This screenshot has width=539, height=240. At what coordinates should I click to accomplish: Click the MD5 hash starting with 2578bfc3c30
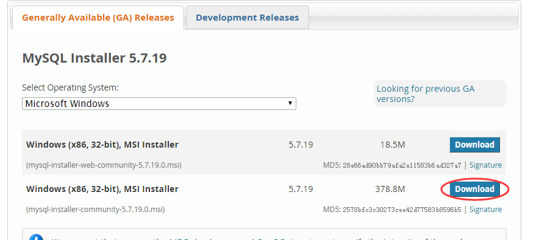coord(402,210)
